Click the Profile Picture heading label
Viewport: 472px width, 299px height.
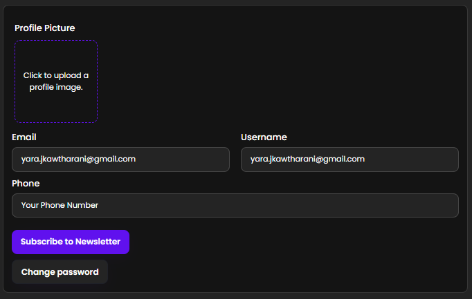click(45, 28)
